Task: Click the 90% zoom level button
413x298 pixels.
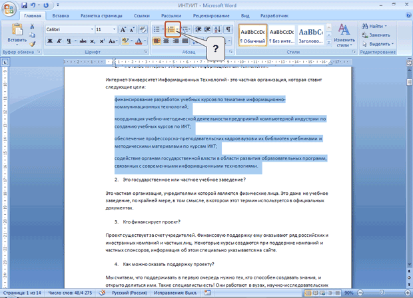Action: [349, 293]
